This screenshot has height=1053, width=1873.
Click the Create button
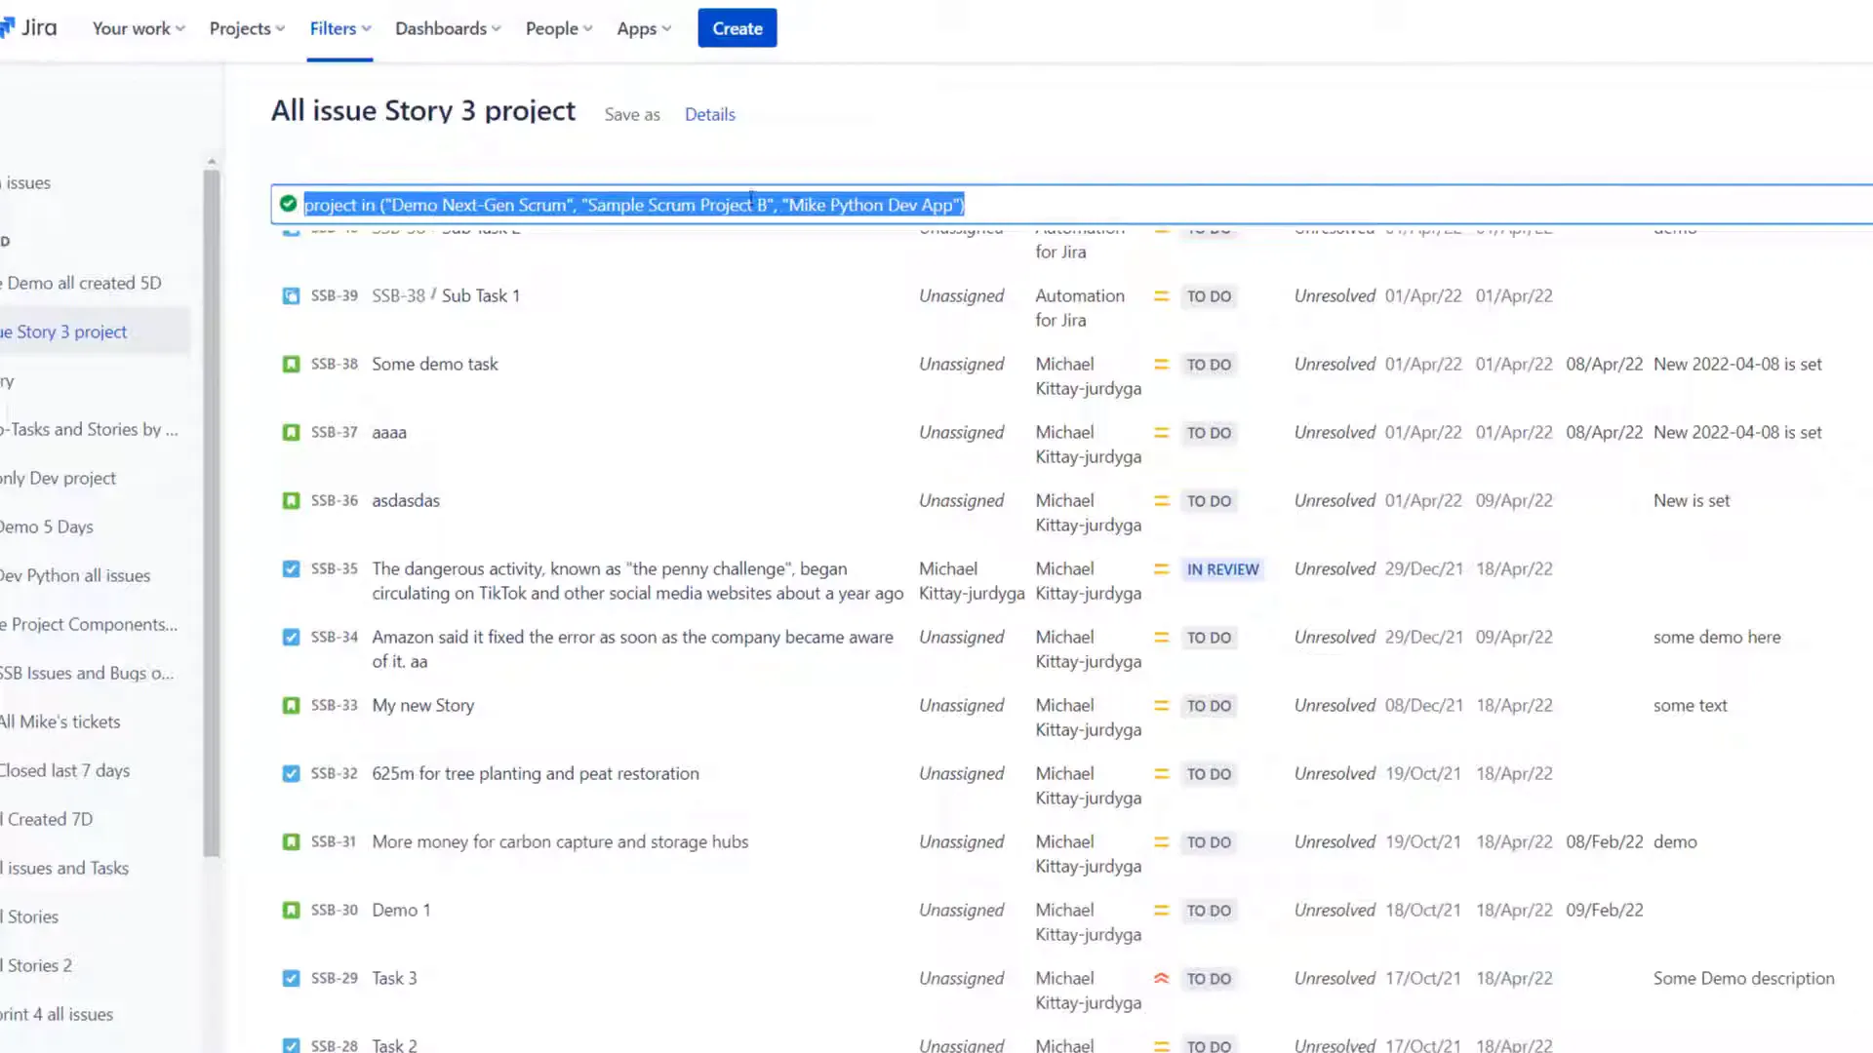point(737,28)
